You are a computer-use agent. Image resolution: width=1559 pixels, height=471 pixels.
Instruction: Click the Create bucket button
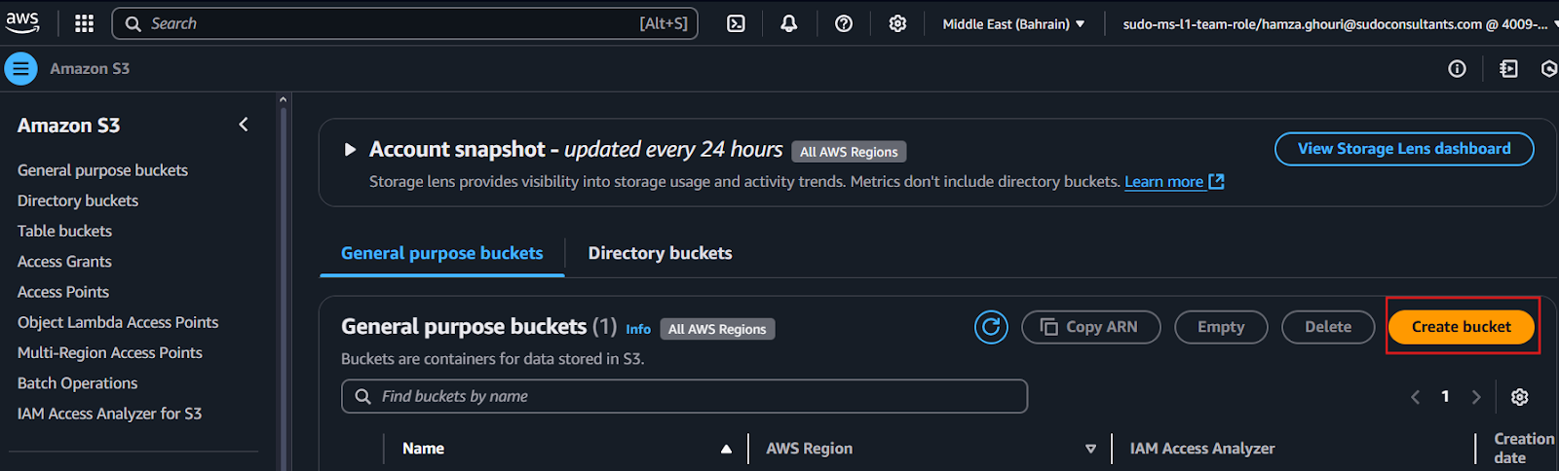1462,327
